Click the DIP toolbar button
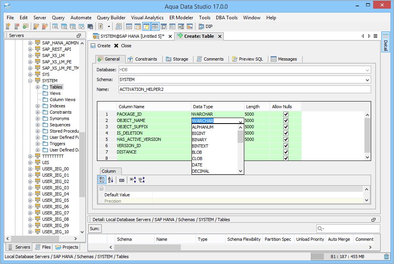394x264 pixels. click(x=205, y=26)
